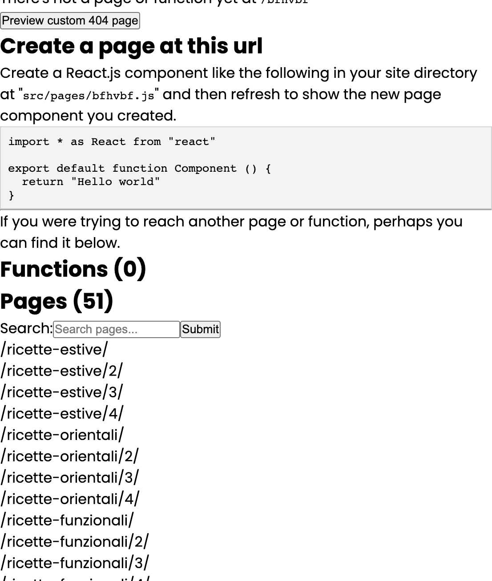This screenshot has height=581, width=492.
Task: Open the /ricette-funzionali/3/ link
Action: click(x=75, y=563)
